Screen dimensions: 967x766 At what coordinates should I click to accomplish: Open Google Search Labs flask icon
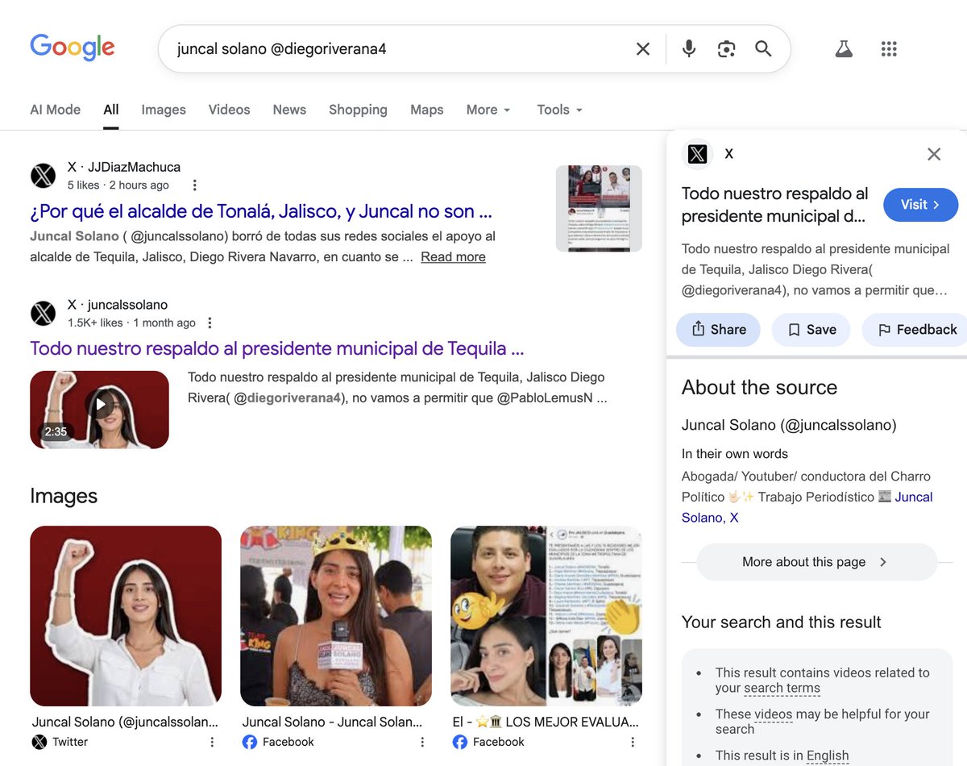(x=844, y=48)
